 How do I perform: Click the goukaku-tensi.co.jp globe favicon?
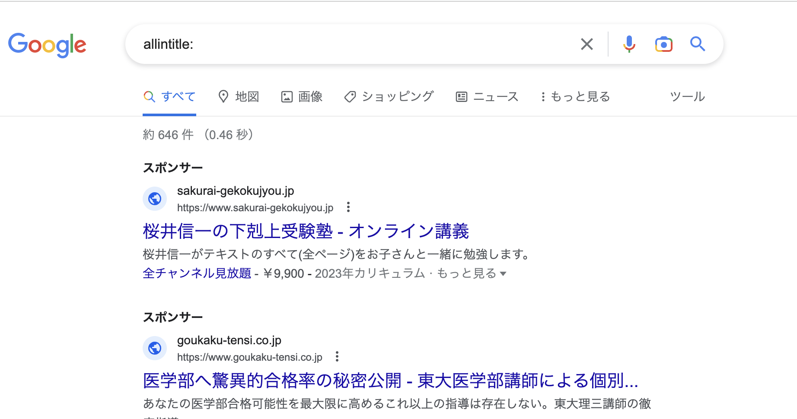click(x=155, y=348)
